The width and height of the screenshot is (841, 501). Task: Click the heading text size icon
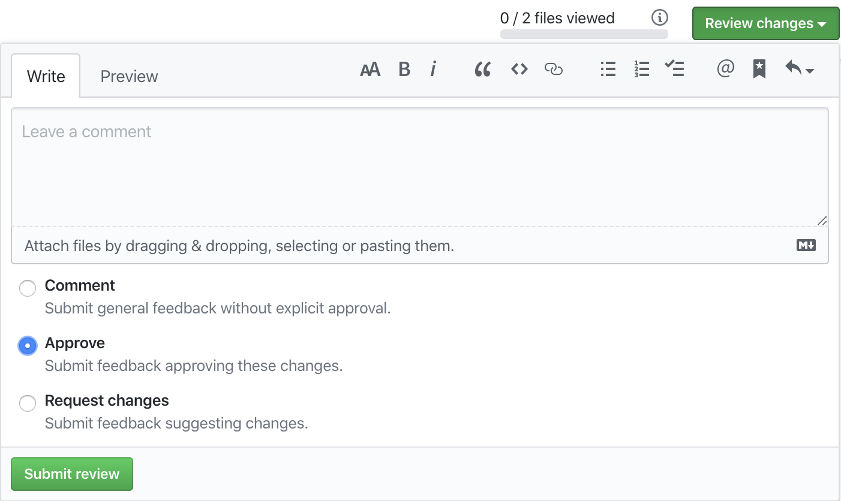tap(370, 69)
